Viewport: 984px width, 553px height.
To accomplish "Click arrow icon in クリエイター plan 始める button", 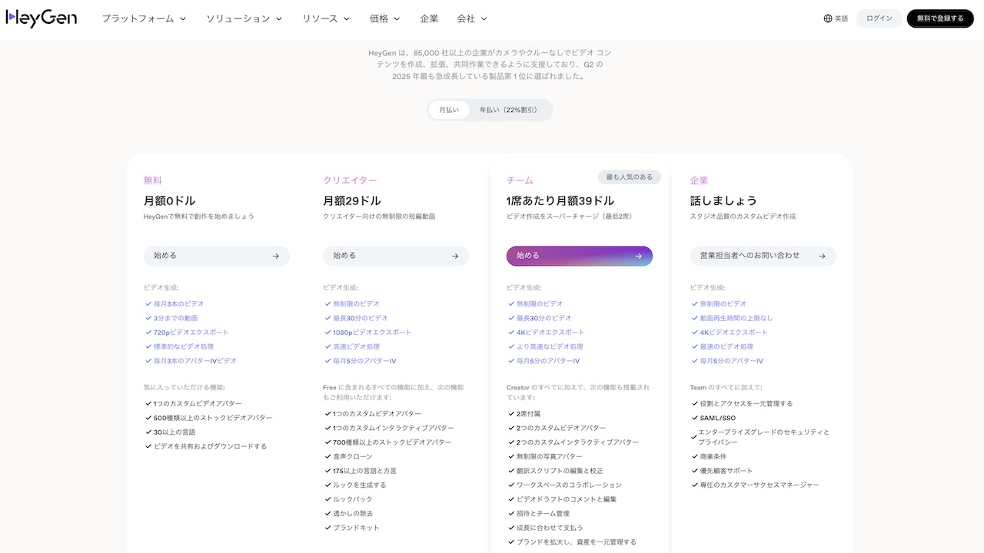I will coord(455,256).
